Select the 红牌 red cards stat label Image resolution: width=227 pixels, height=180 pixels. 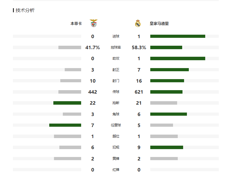[116, 170]
